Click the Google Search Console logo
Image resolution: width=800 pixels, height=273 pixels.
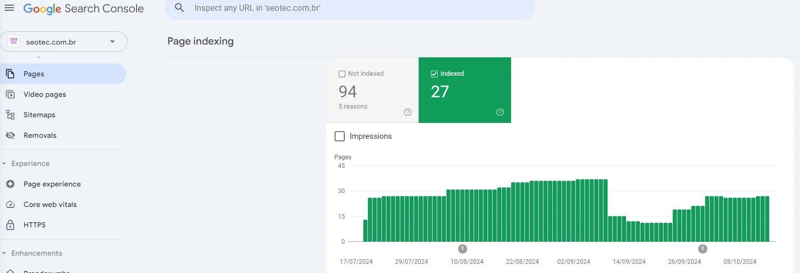(x=84, y=9)
